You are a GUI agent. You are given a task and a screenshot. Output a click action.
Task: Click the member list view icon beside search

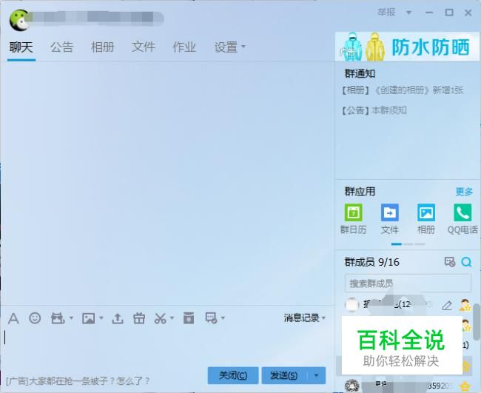click(x=450, y=262)
